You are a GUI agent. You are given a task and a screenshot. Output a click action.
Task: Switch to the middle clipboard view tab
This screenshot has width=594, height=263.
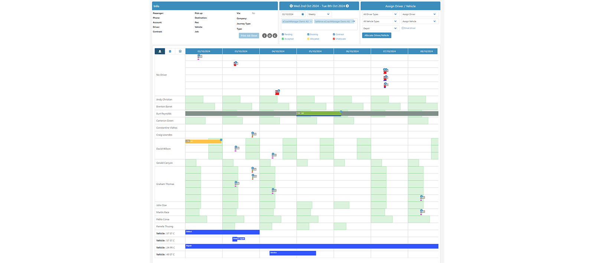(x=170, y=51)
